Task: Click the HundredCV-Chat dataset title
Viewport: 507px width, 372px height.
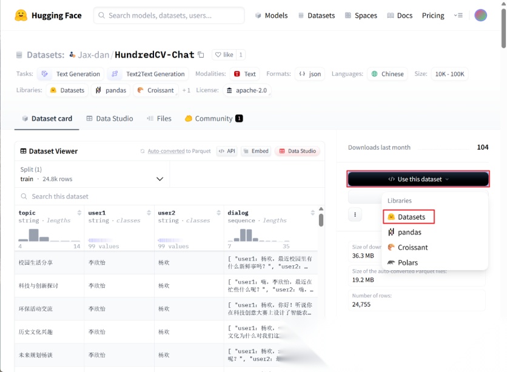Action: [x=154, y=55]
